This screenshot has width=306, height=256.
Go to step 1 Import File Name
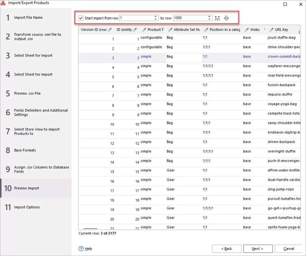pyautogui.click(x=36, y=17)
